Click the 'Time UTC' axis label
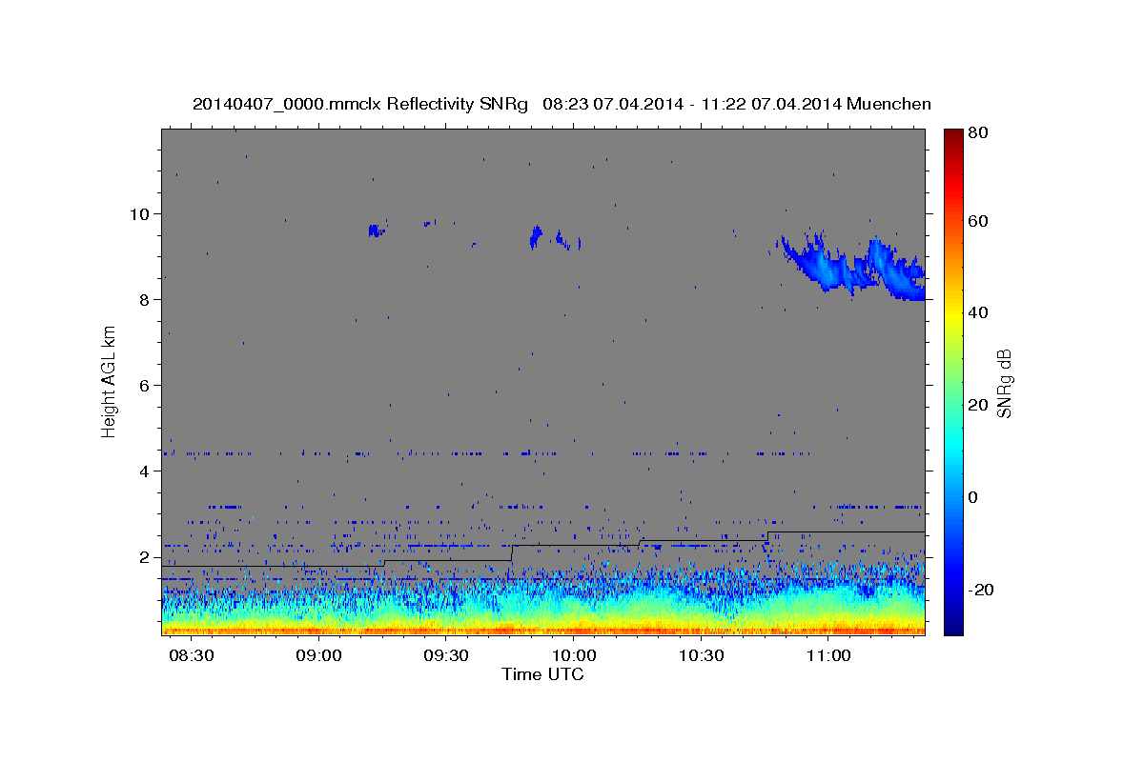Image resolution: width=1144 pixels, height=762 pixels. (542, 674)
